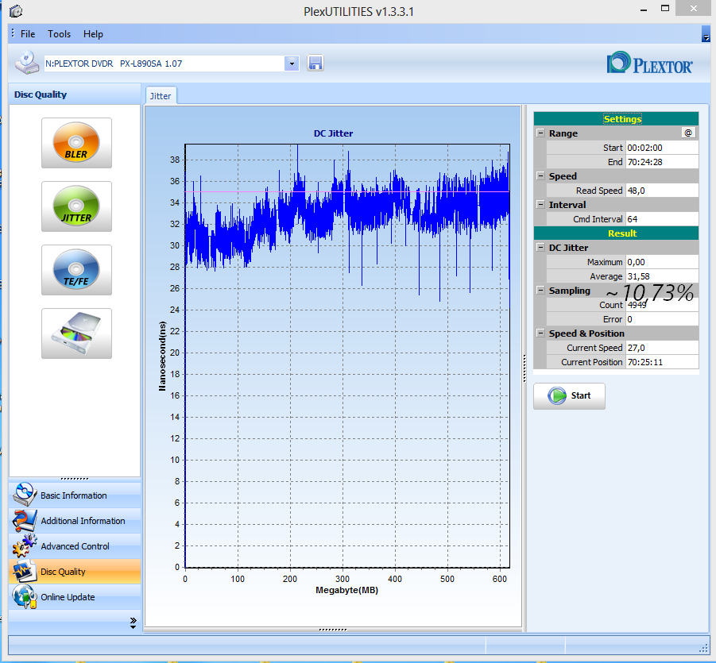Image resolution: width=716 pixels, height=663 pixels.
Task: Click the Megabyte(MB) axis label
Action: click(347, 590)
